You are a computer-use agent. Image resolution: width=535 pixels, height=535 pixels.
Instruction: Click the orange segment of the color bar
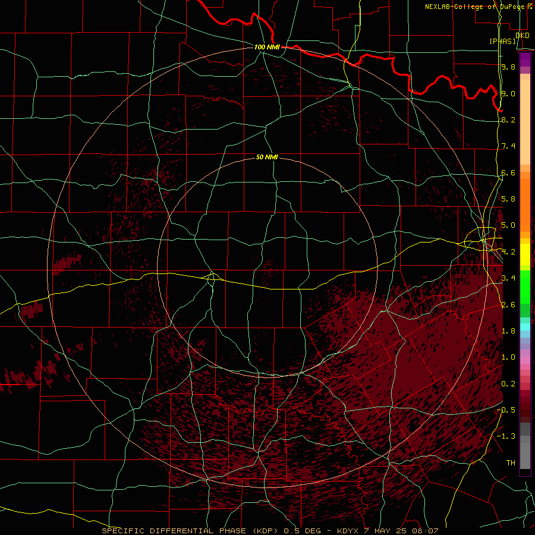point(525,206)
